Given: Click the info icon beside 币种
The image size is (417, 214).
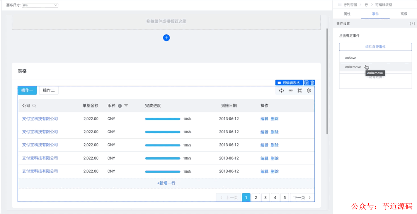Looking at the screenshot, I should pyautogui.click(x=120, y=106).
